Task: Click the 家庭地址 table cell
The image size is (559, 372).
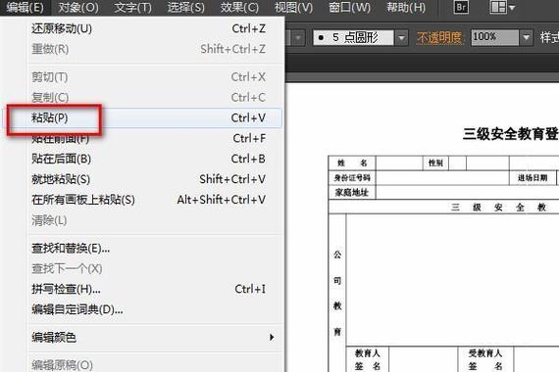Action: click(352, 193)
